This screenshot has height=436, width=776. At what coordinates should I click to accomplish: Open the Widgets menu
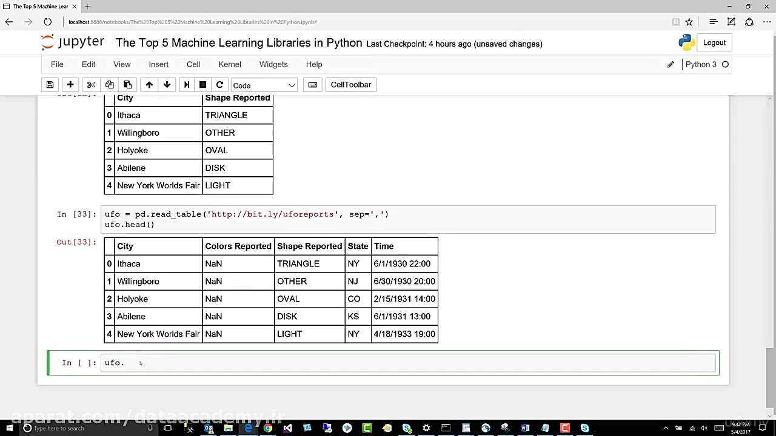point(273,64)
